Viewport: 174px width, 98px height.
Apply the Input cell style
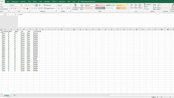tap(121, 8)
